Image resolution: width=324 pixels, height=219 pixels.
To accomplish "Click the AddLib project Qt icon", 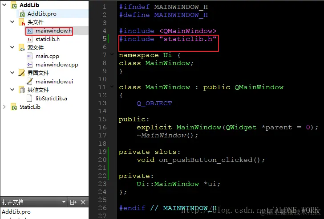I will tap(14, 5).
